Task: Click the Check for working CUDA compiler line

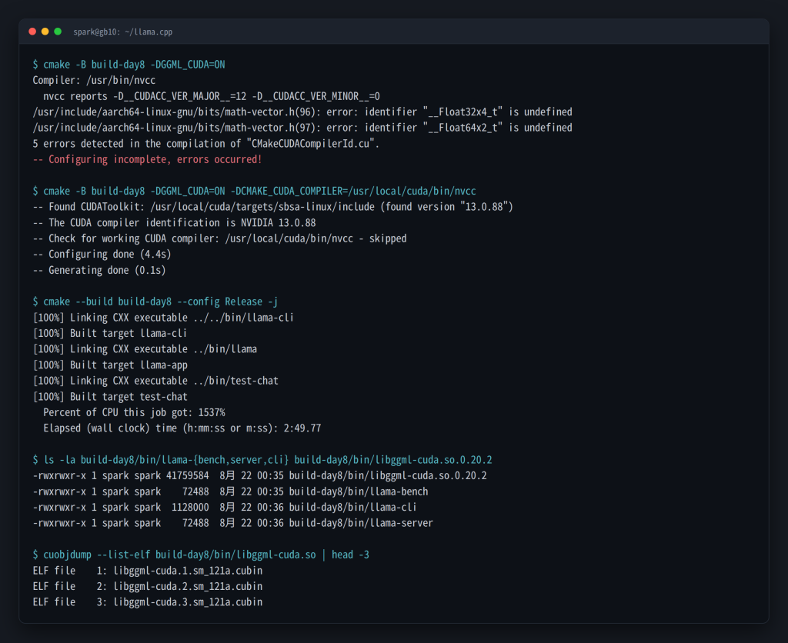Action: 219,238
